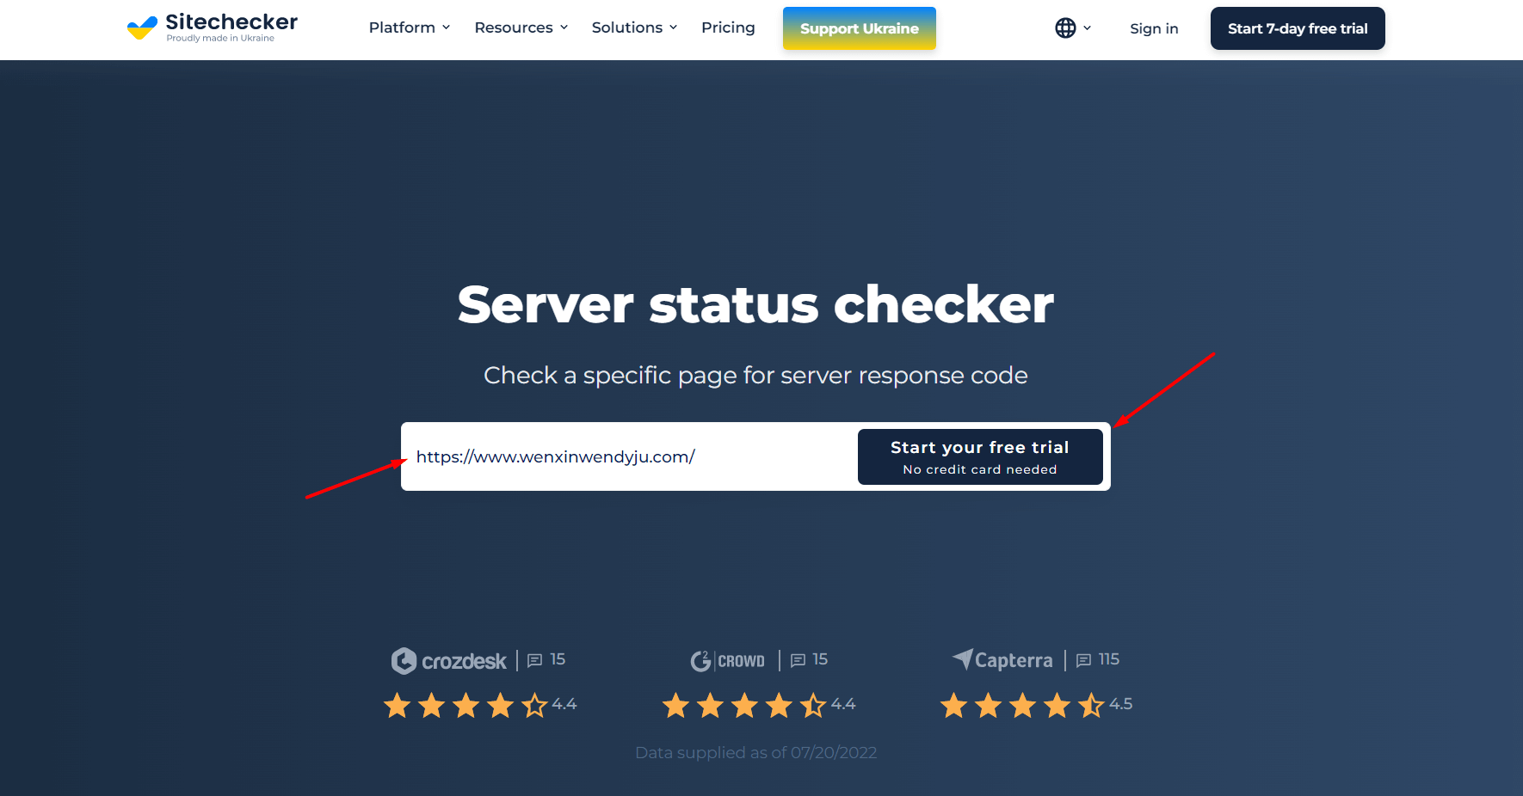Viewport: 1523px width, 796px height.
Task: Click the Capterra 115 review count
Action: (1109, 659)
